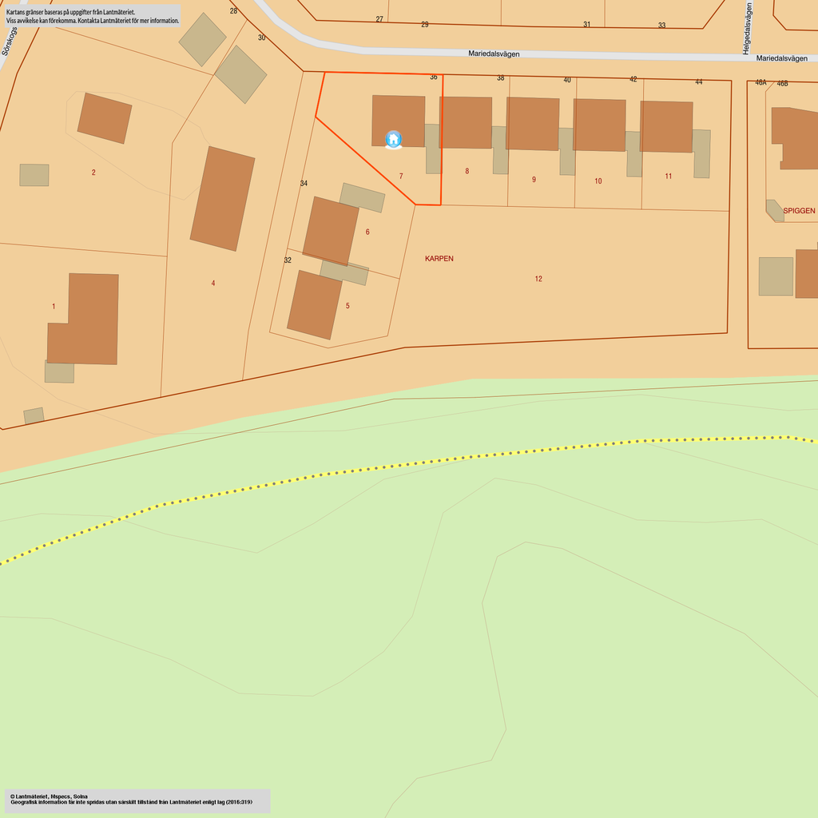Click the blue home marker icon
The image size is (818, 818).
coord(393,139)
